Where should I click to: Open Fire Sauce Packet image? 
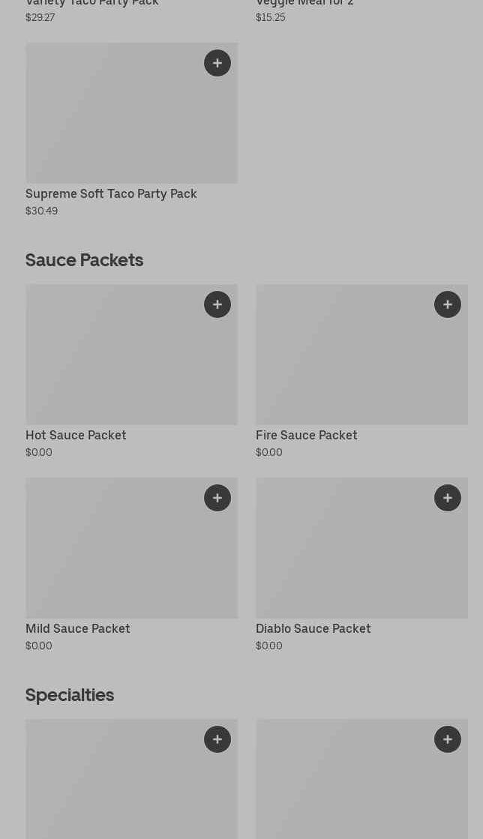tap(361, 360)
